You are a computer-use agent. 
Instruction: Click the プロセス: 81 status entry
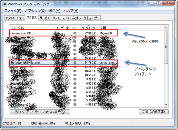[12, 123]
